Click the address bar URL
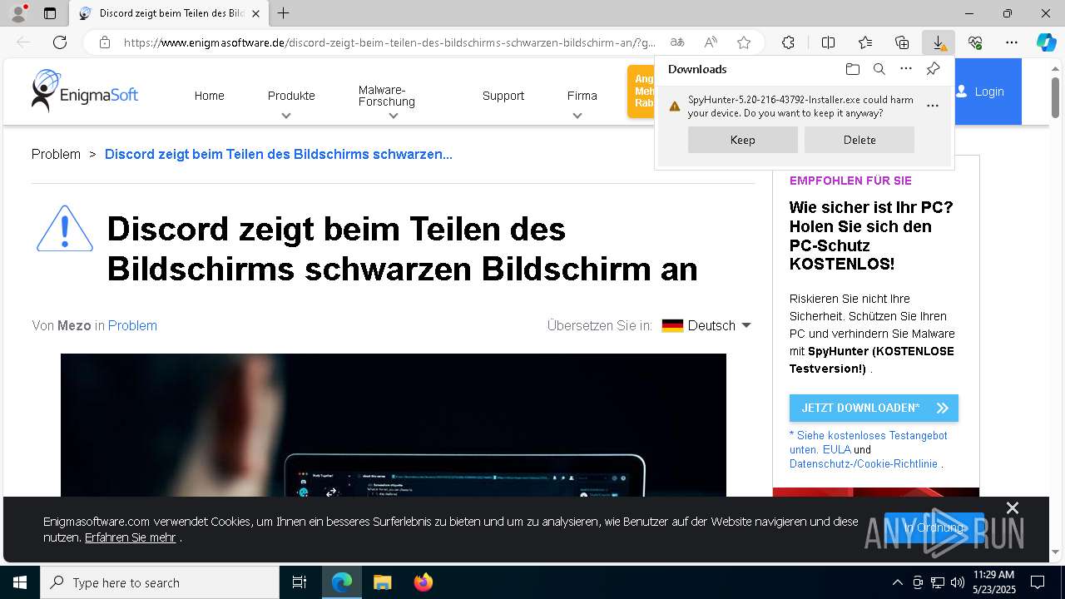 click(x=389, y=42)
